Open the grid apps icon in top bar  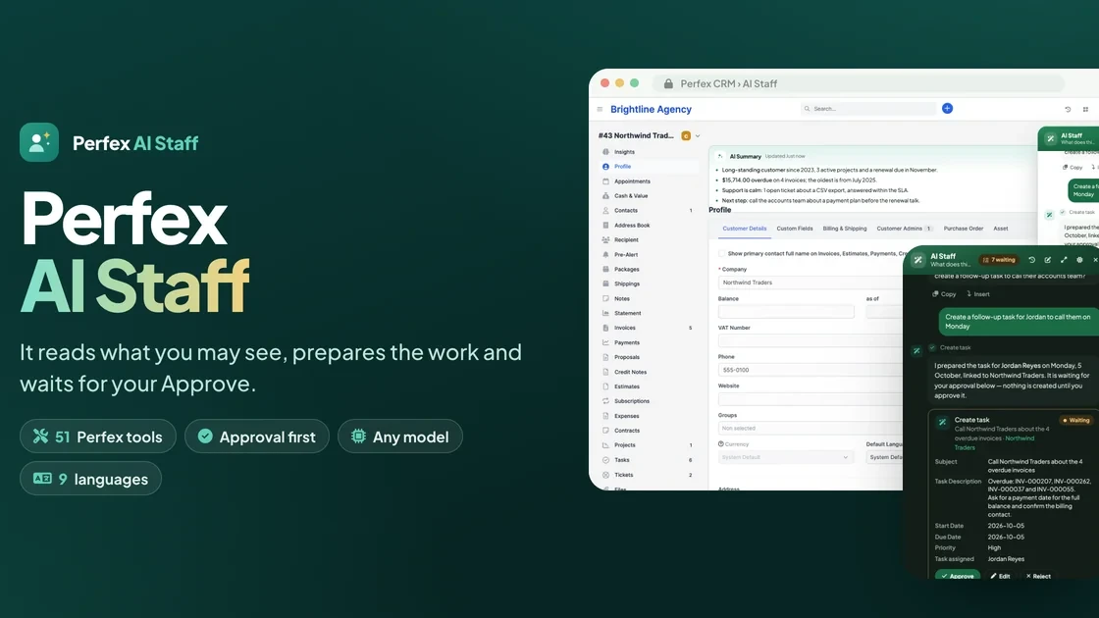[x=1085, y=109]
